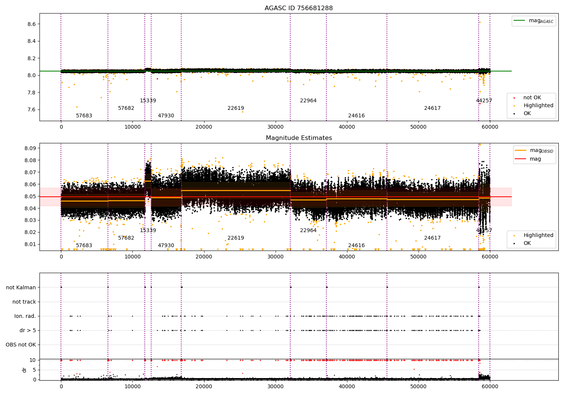The width and height of the screenshot is (564, 395).
Task: Click the 'not track' axis label
Action: 24,302
